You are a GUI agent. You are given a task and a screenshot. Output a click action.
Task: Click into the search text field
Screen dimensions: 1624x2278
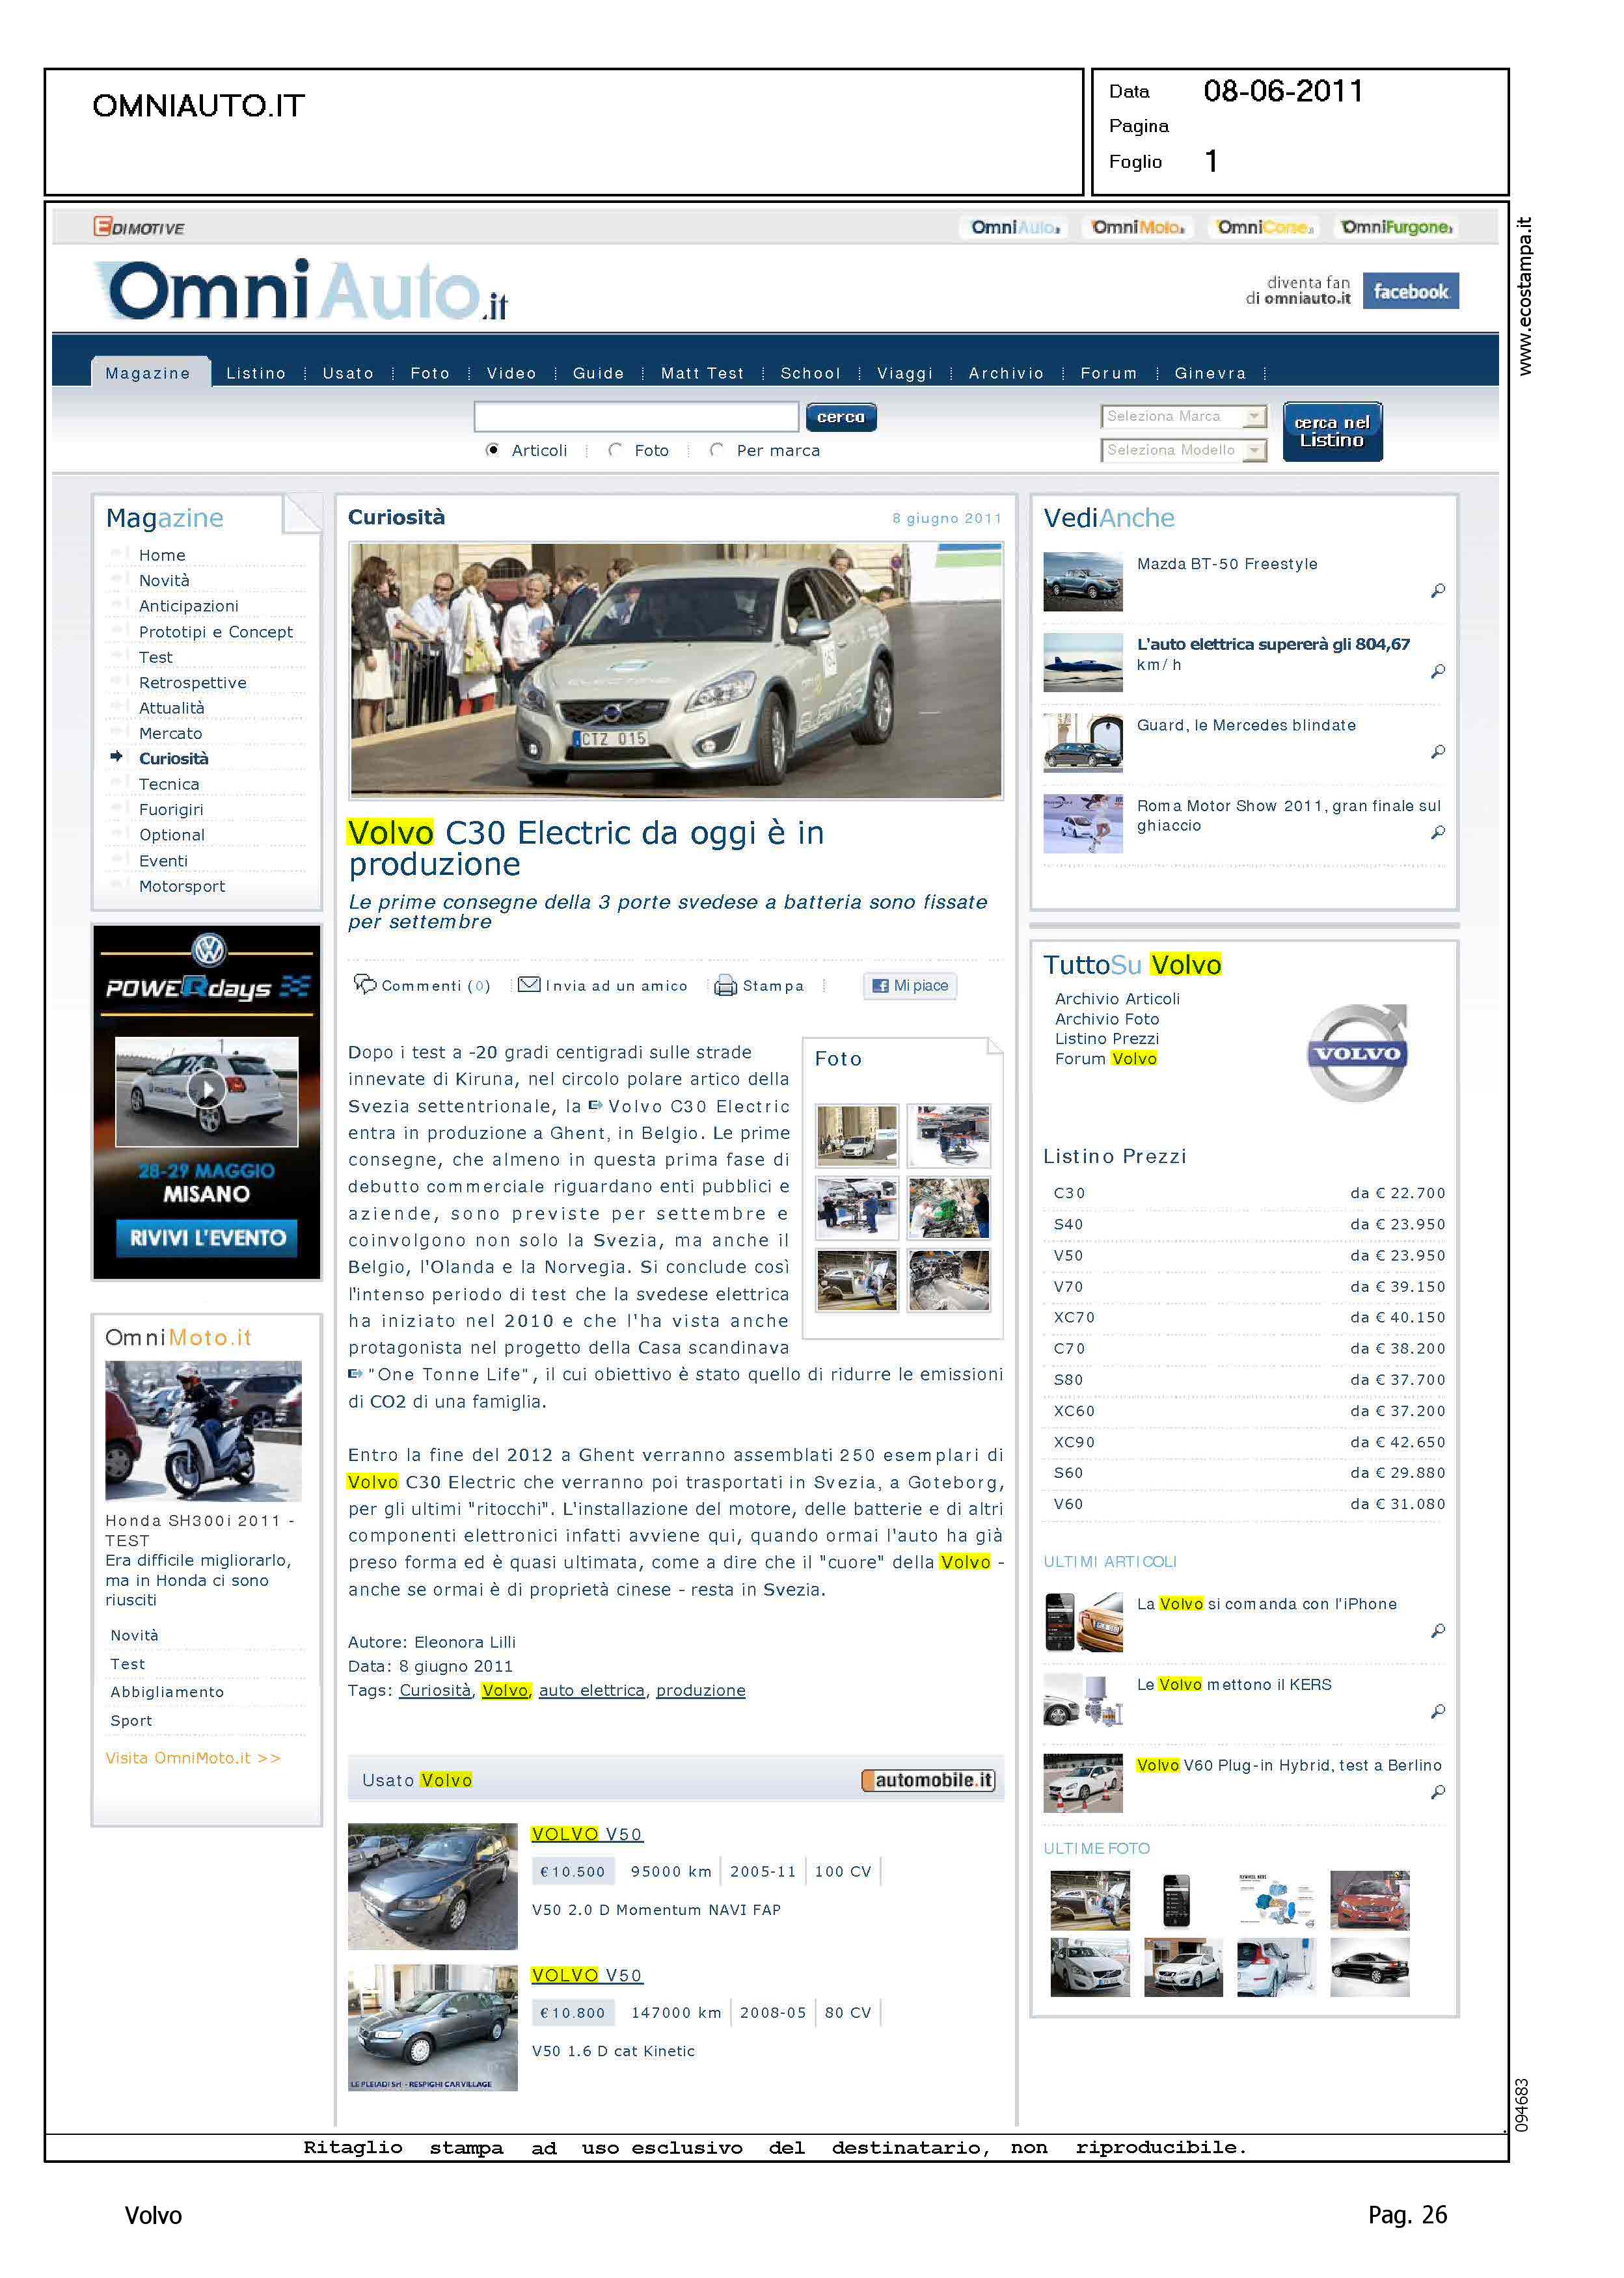click(636, 416)
